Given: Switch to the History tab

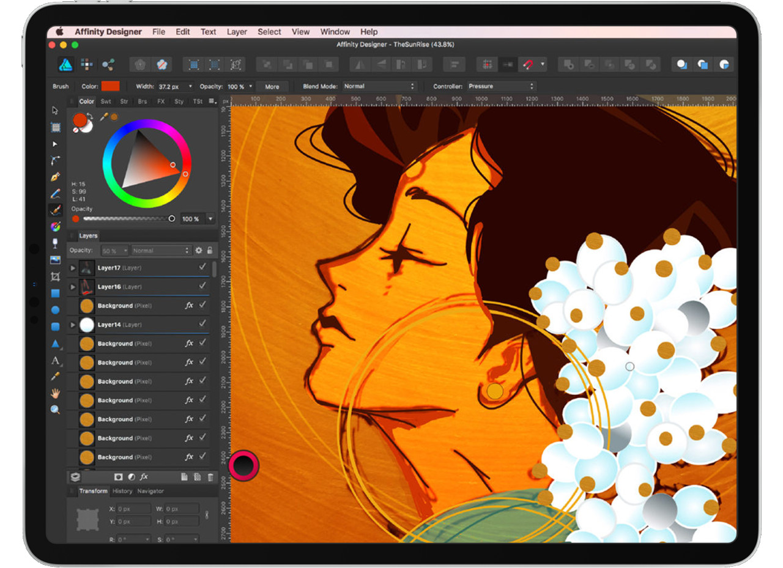Looking at the screenshot, I should [x=122, y=491].
